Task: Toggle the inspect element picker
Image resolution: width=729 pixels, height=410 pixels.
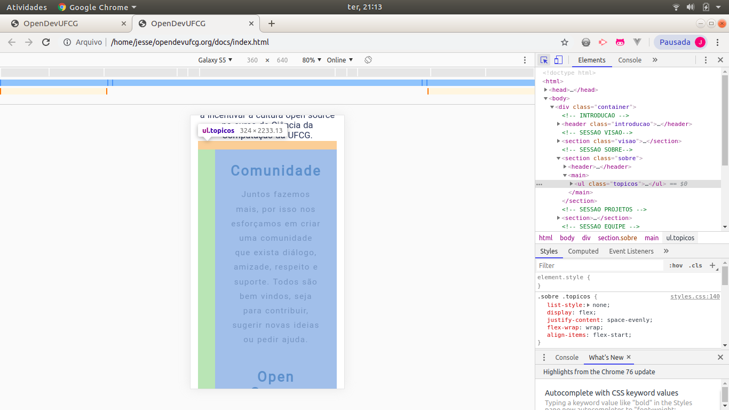Action: [544, 60]
